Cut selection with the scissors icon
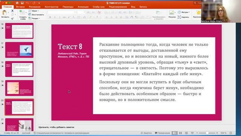241x136 pixels. 12,11
